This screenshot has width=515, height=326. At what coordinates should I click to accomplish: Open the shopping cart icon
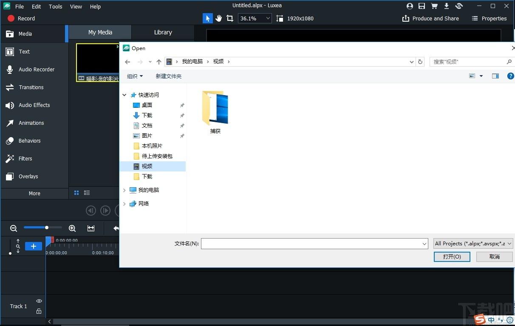point(434,6)
